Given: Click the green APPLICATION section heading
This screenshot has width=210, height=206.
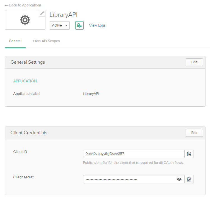Looking at the screenshot, I should click(x=25, y=81).
